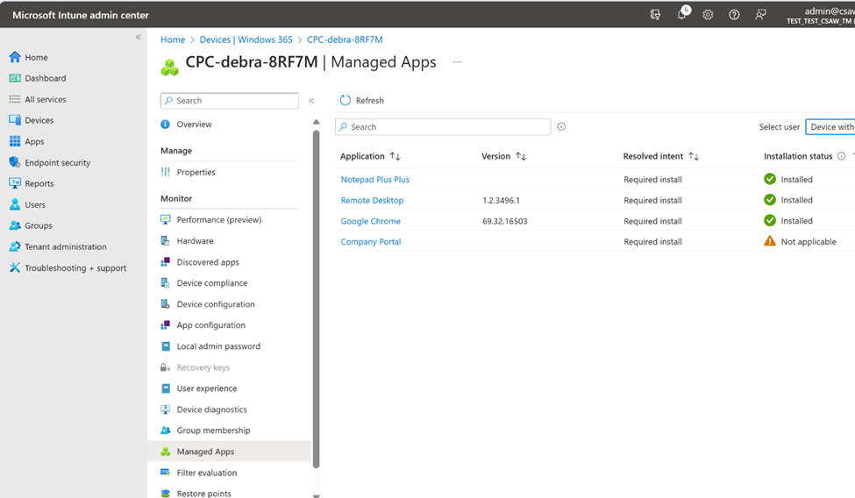Collapse the device resource menu
The height and width of the screenshot is (498, 855).
(x=311, y=100)
